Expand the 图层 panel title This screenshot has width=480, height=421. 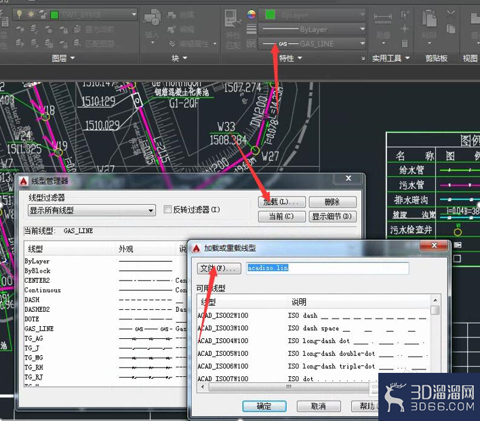[63, 58]
